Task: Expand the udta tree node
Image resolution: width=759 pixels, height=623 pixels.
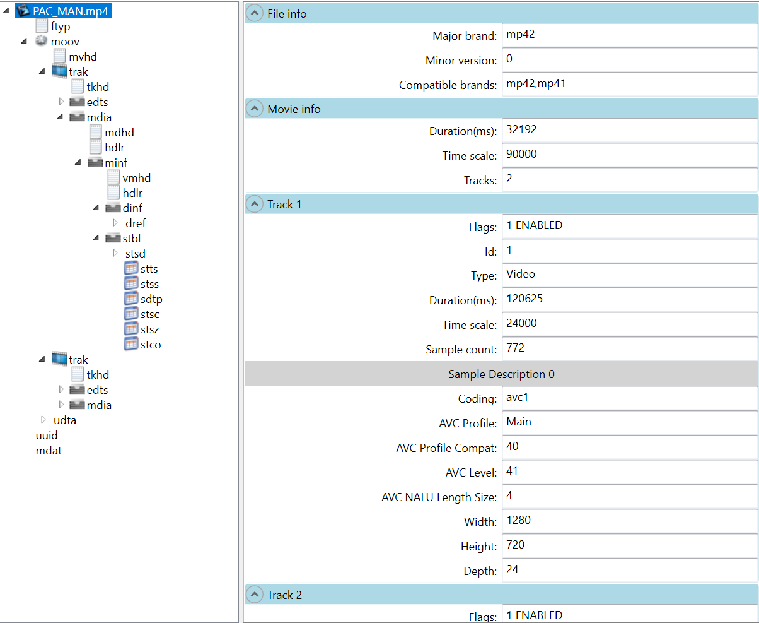Action: click(x=43, y=420)
